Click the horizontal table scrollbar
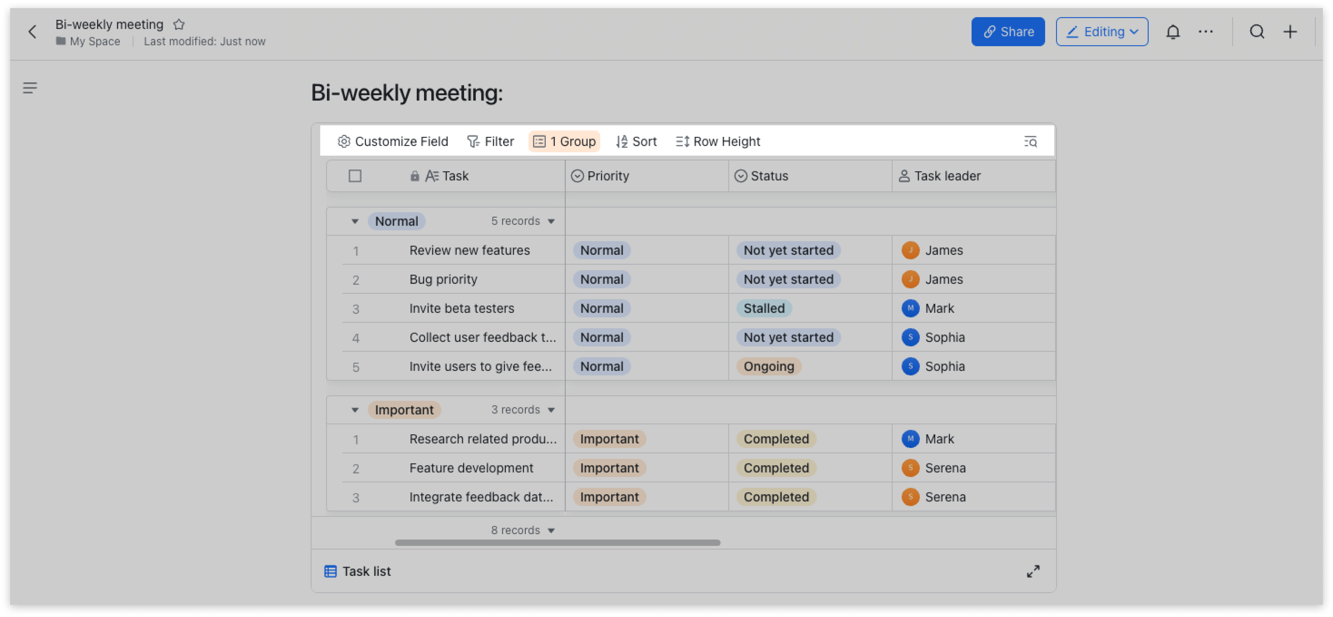 point(557,542)
